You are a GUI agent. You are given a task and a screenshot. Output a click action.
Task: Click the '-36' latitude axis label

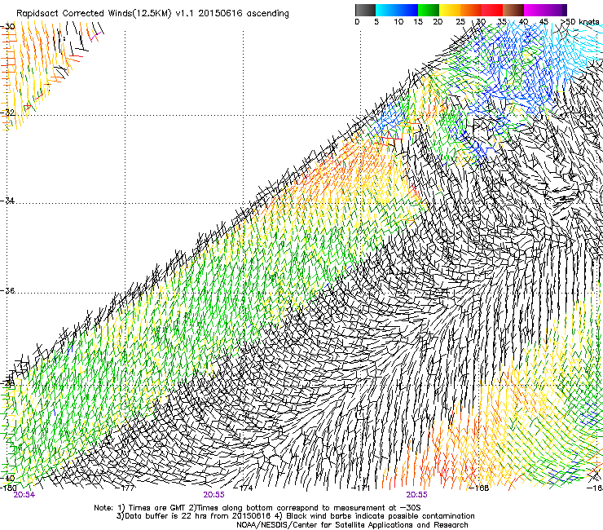(7, 290)
